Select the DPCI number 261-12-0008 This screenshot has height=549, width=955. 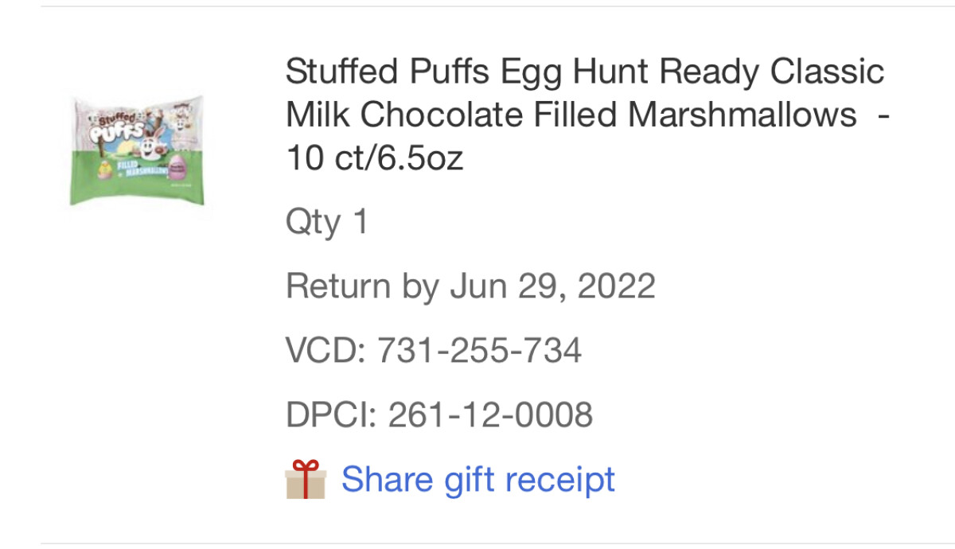490,415
